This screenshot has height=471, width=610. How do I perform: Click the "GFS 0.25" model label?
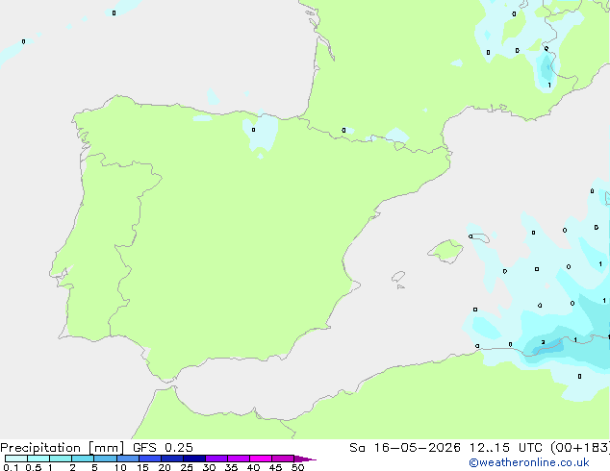click(163, 448)
